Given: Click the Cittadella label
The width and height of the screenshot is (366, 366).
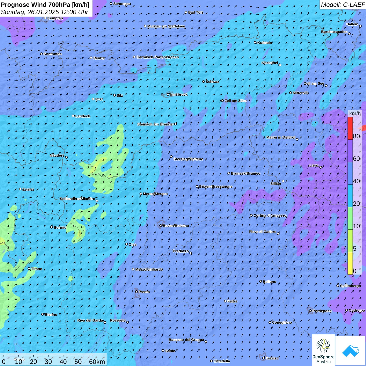Looking at the screenshot, I should [222, 361].
